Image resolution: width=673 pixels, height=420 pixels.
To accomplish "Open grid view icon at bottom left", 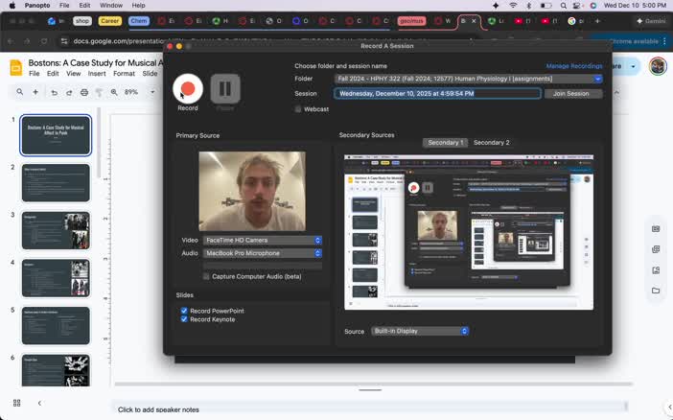I will pyautogui.click(x=16, y=403).
